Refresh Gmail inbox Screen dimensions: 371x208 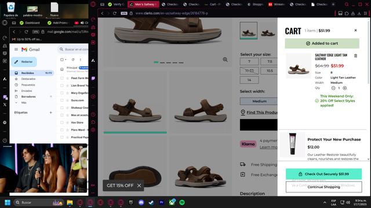pyautogui.click(x=73, y=60)
